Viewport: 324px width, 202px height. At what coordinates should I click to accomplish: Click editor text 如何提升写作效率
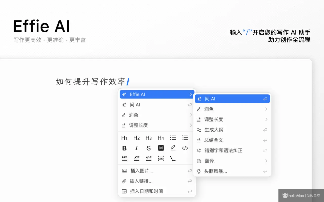coord(91,82)
